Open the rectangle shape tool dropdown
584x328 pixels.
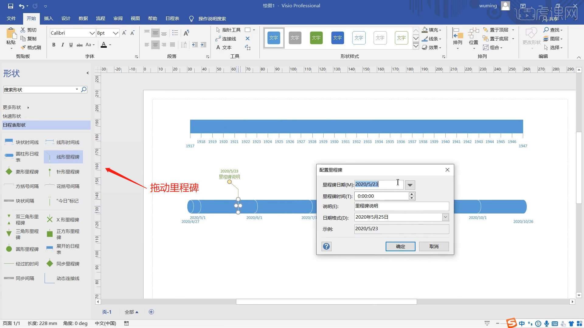[254, 30]
